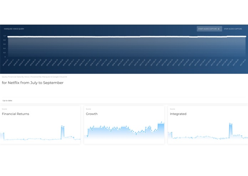Click the 0.2 y-axis label

(4, 53)
